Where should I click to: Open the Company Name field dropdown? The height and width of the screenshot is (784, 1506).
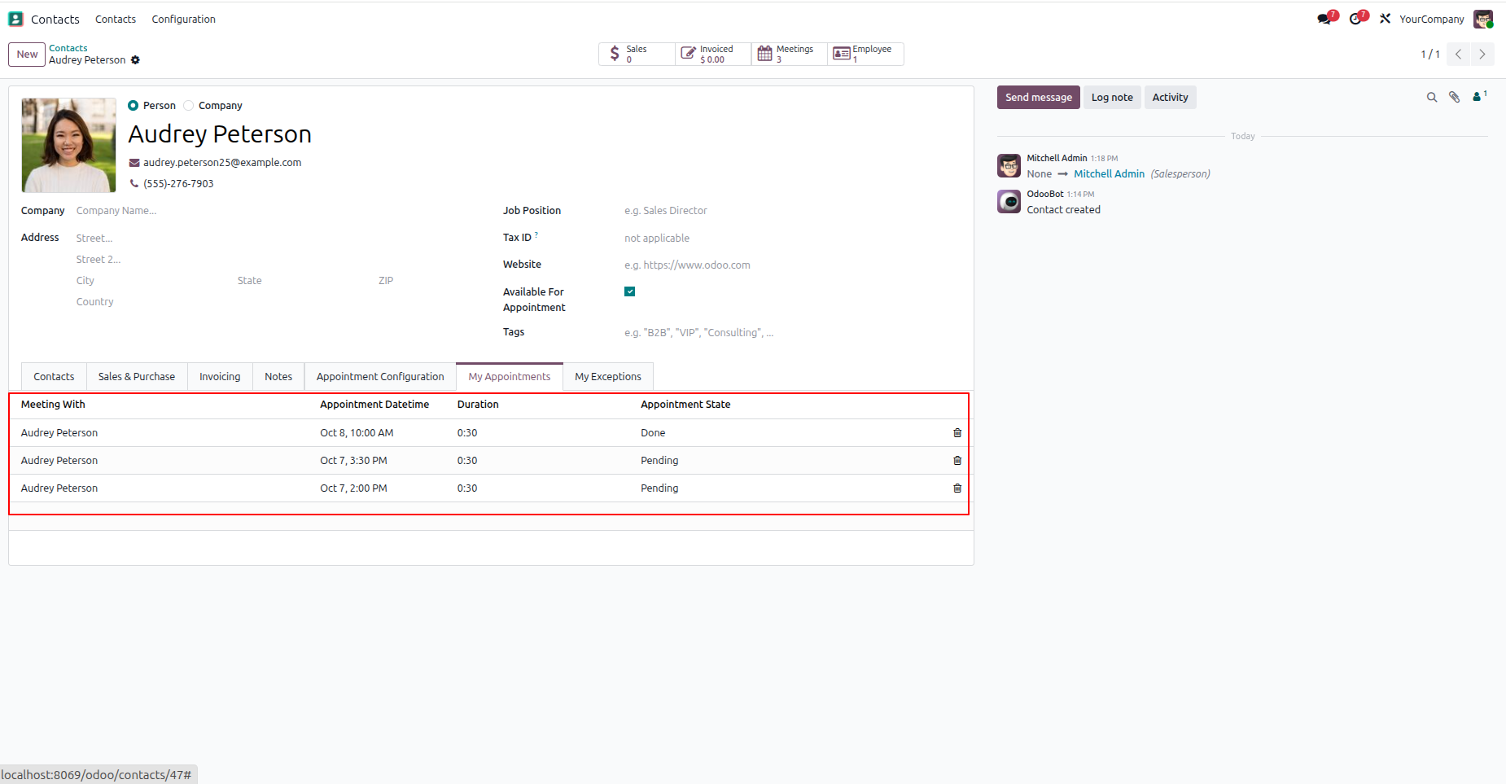[x=277, y=211]
